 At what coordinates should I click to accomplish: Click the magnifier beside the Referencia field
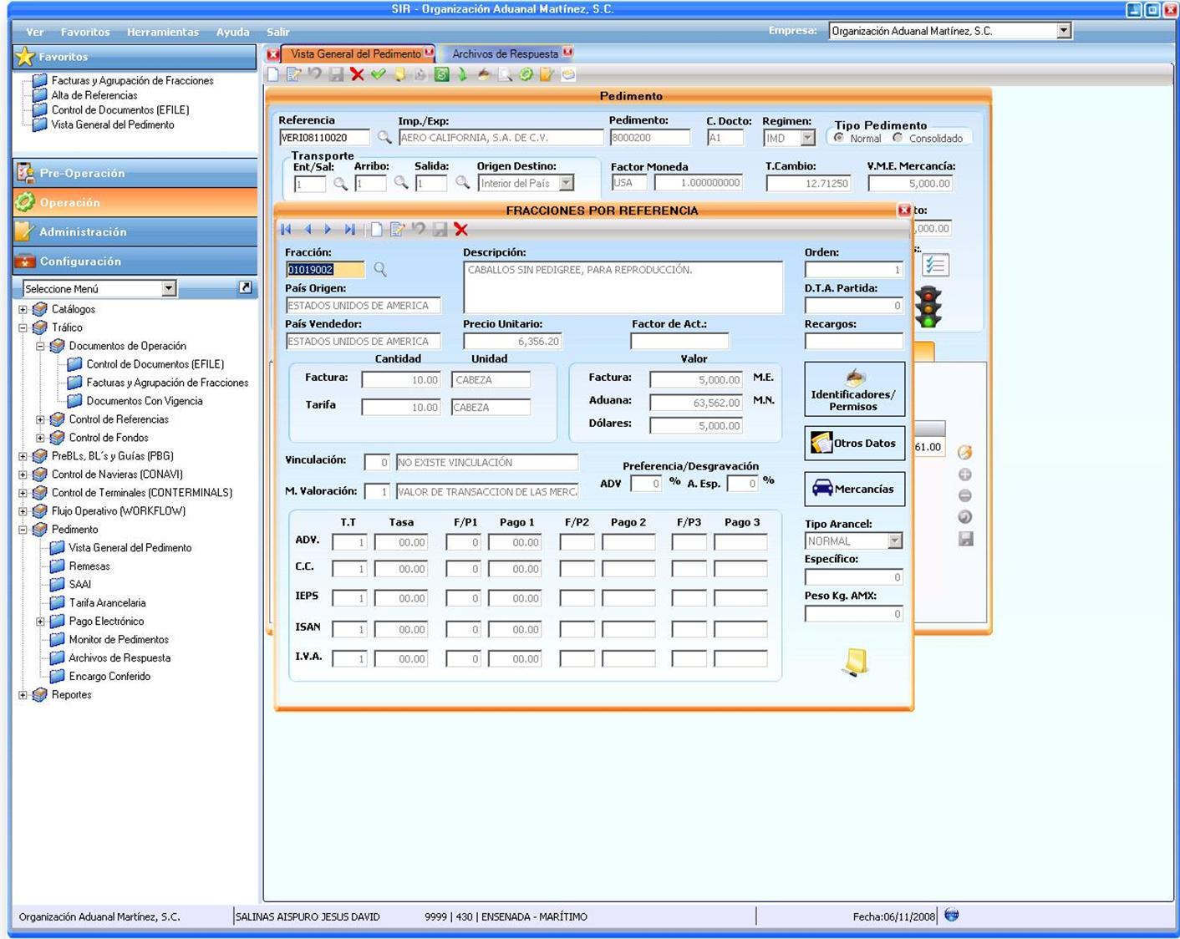[384, 137]
